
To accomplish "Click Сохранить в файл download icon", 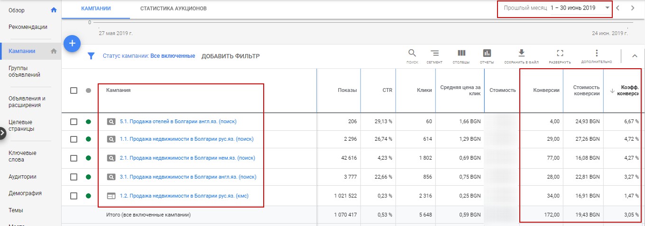I will tap(522, 53).
